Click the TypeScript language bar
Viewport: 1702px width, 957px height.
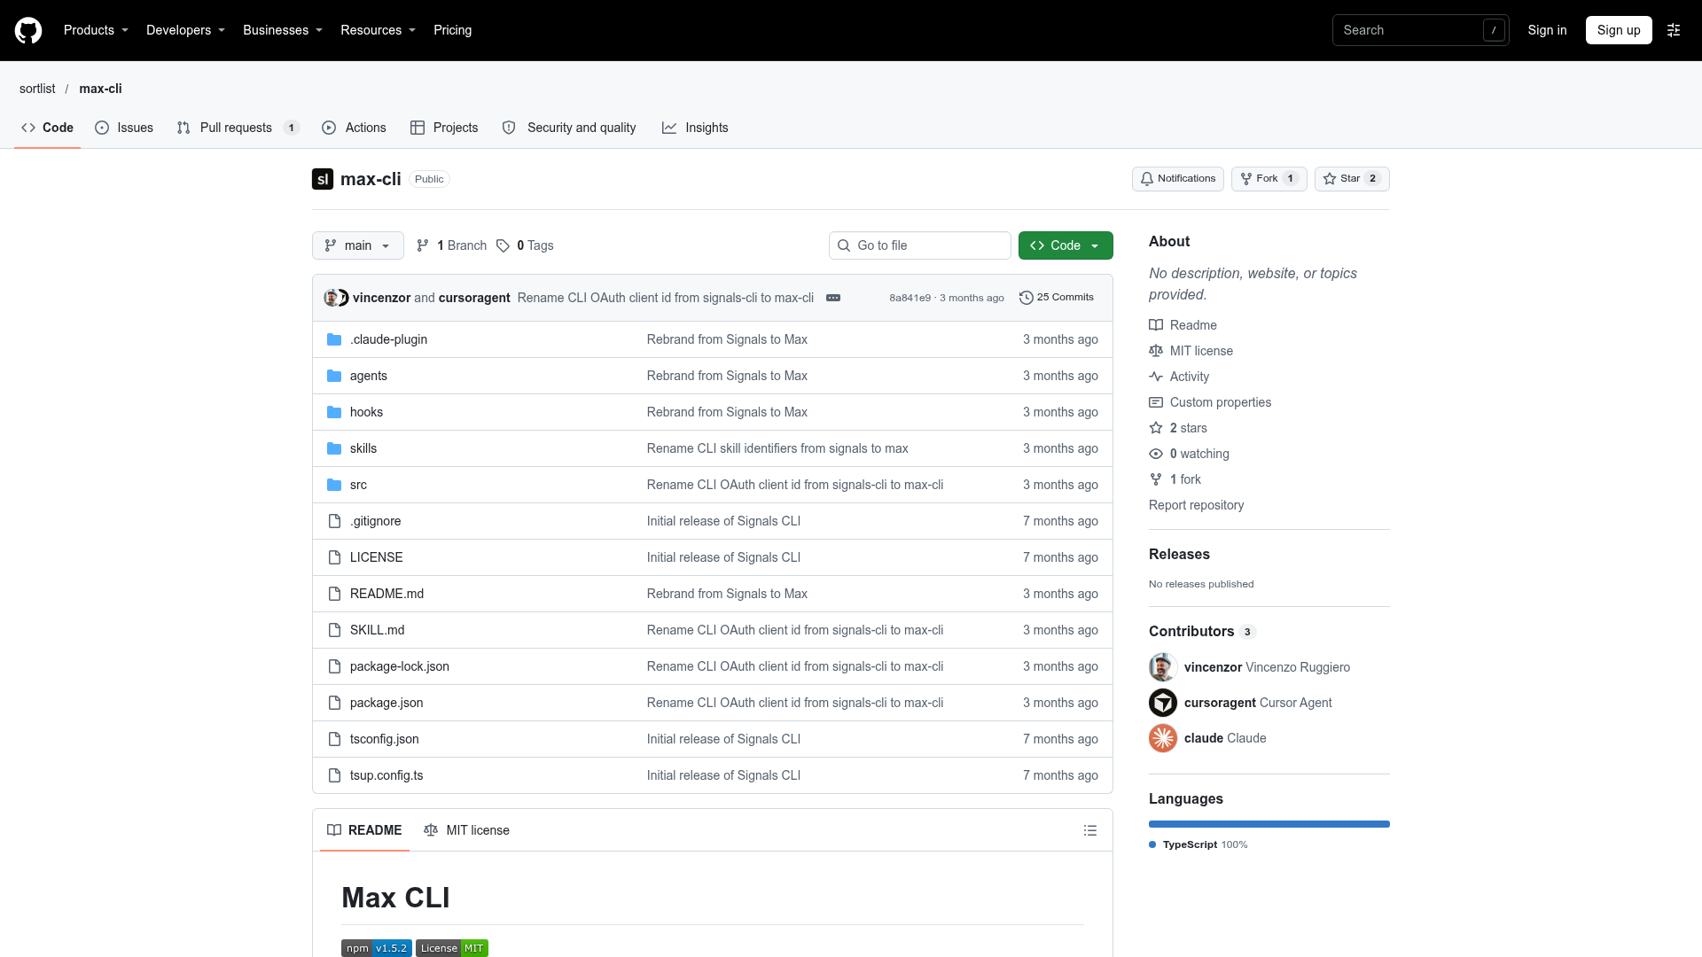[x=1269, y=824]
